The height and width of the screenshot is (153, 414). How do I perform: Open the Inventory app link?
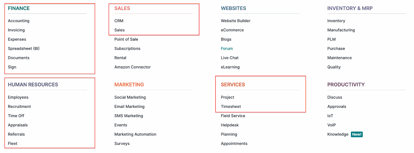tap(336, 21)
